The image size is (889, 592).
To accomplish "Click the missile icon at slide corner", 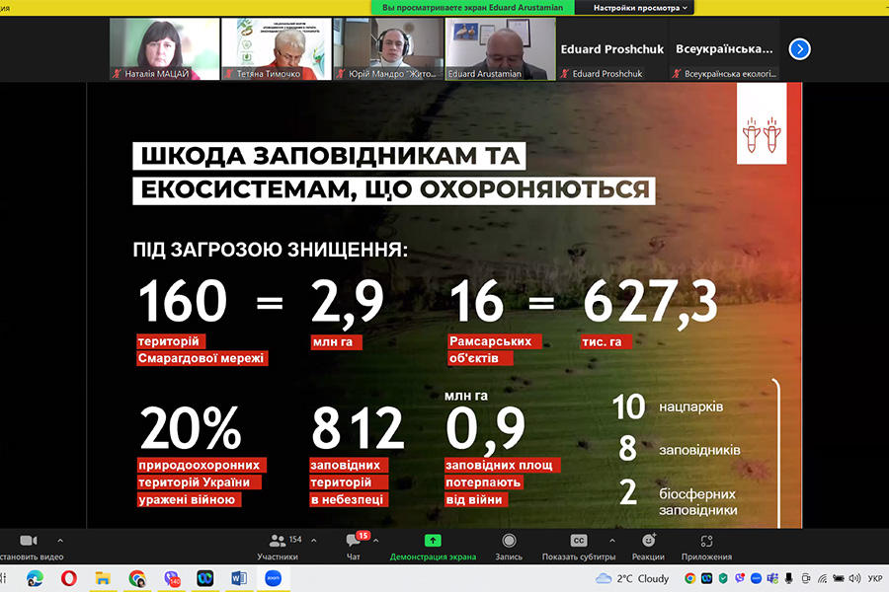I will point(762,135).
